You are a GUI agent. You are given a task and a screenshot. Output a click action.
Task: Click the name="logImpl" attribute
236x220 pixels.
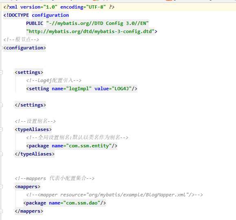(x=72, y=89)
